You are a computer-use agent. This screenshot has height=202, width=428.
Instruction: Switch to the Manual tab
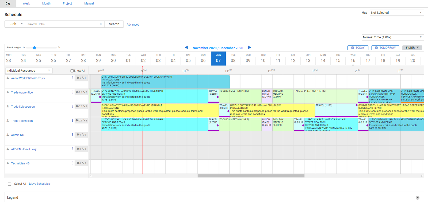point(89,3)
